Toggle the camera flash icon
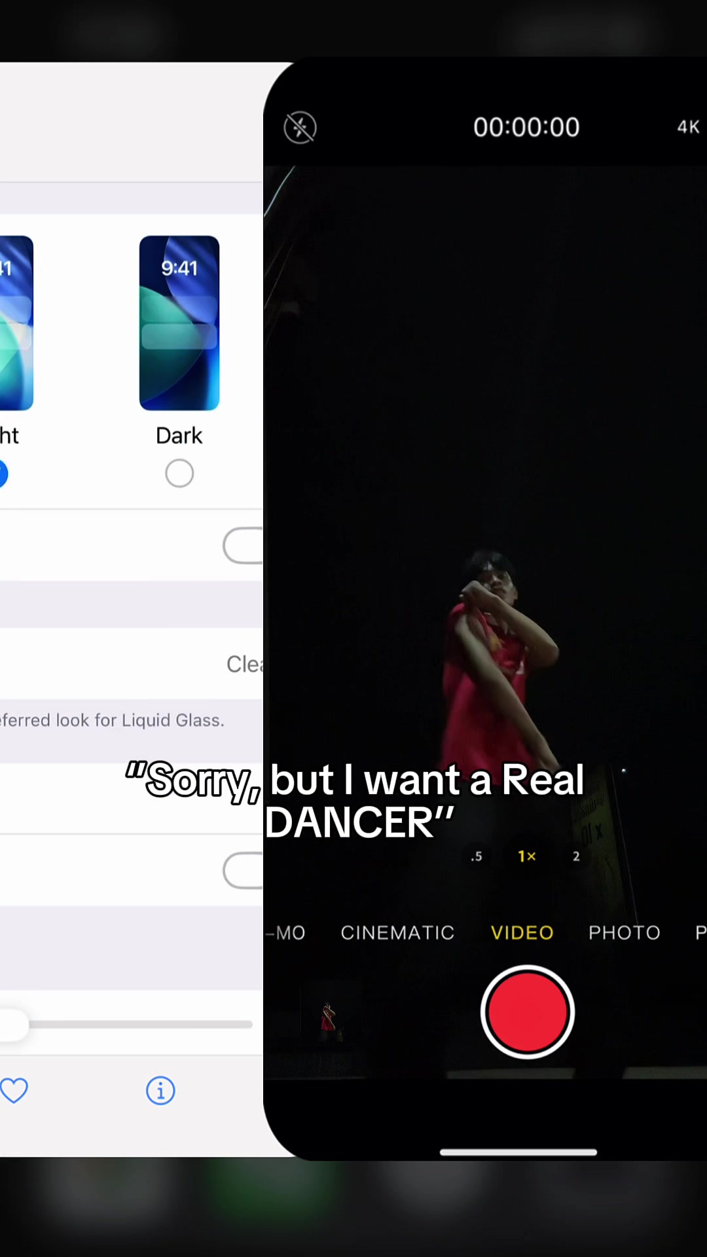The width and height of the screenshot is (707, 1257). pyautogui.click(x=300, y=127)
